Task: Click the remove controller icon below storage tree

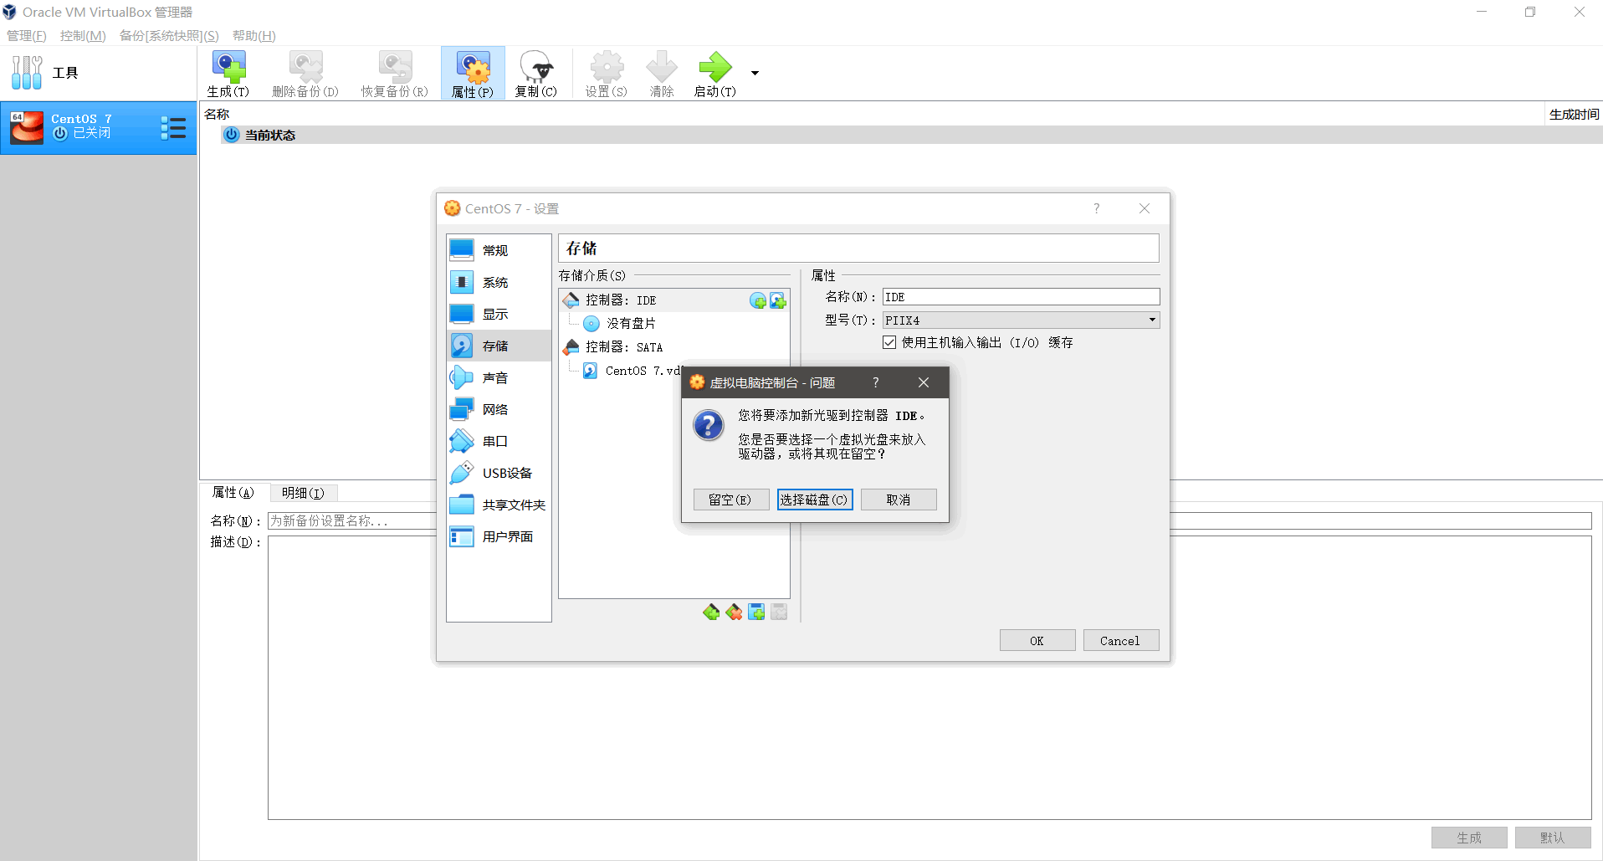Action: click(x=734, y=612)
